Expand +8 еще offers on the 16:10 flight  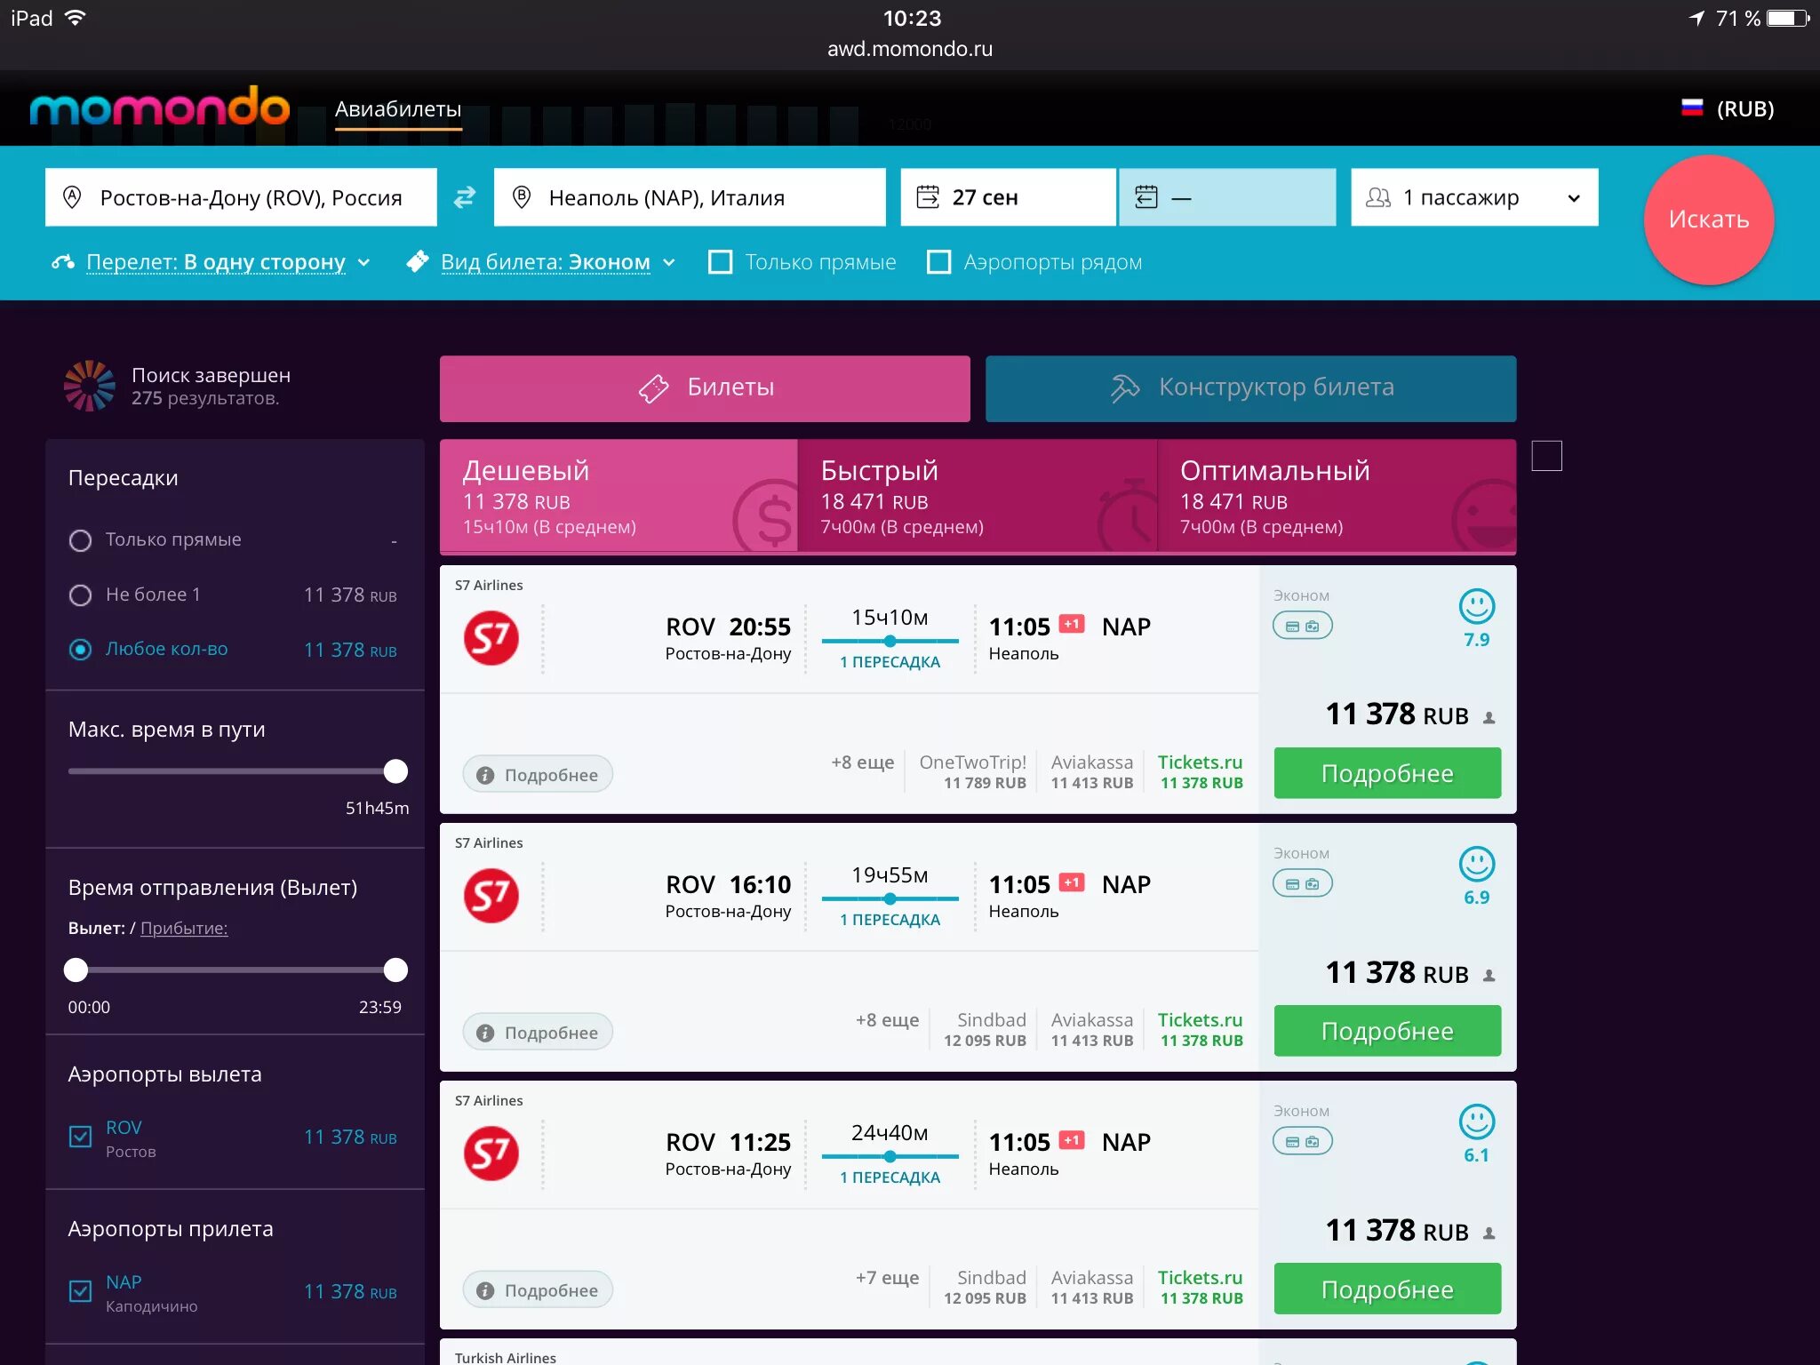click(887, 1020)
